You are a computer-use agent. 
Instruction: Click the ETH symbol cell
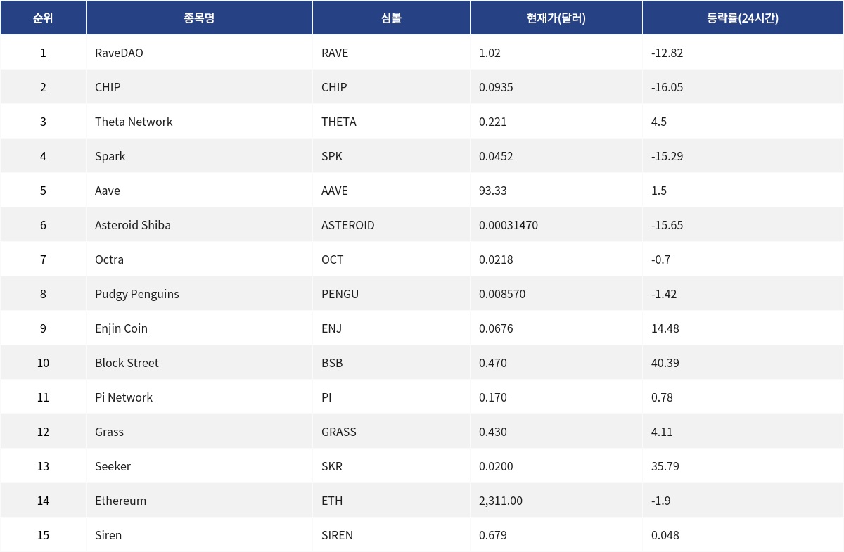pos(332,501)
